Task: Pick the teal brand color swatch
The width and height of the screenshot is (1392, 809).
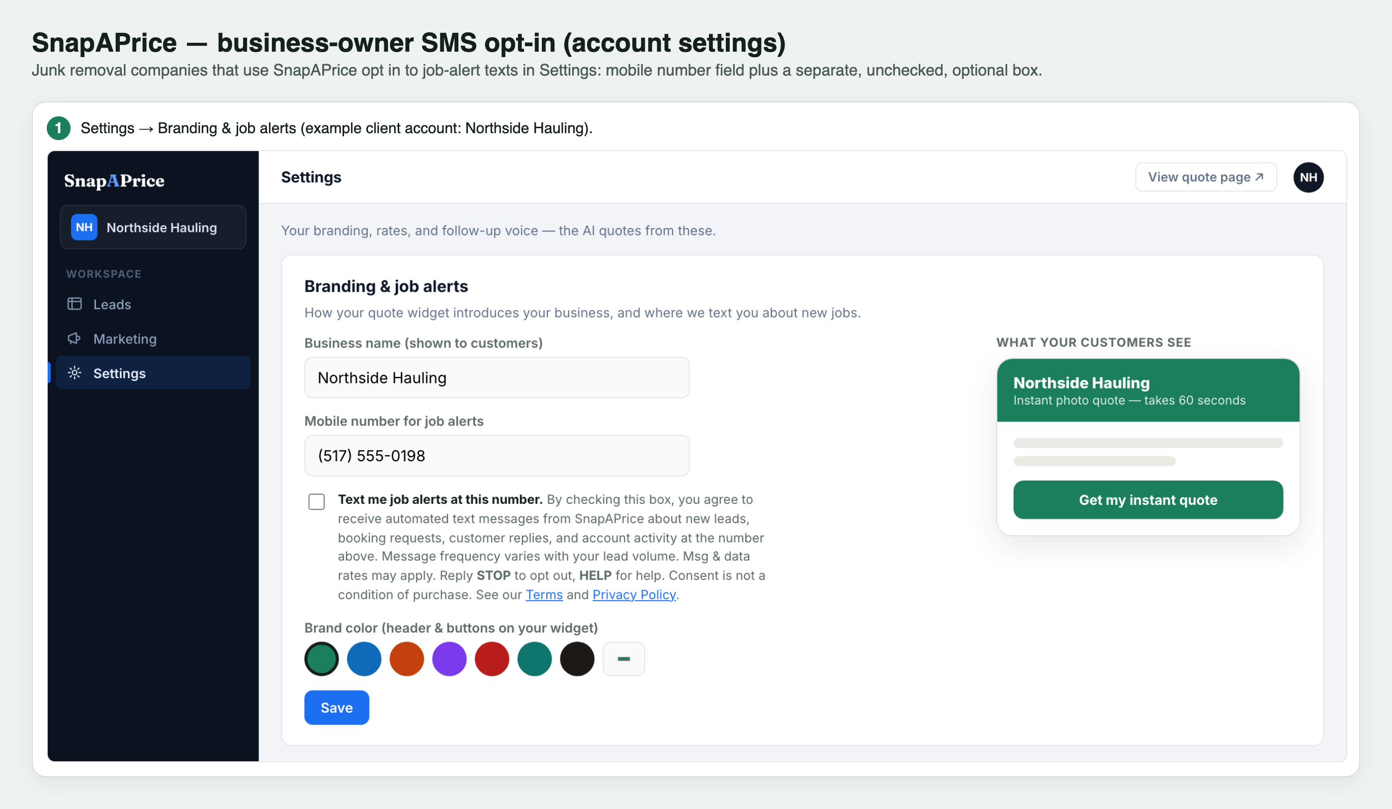Action: (534, 659)
